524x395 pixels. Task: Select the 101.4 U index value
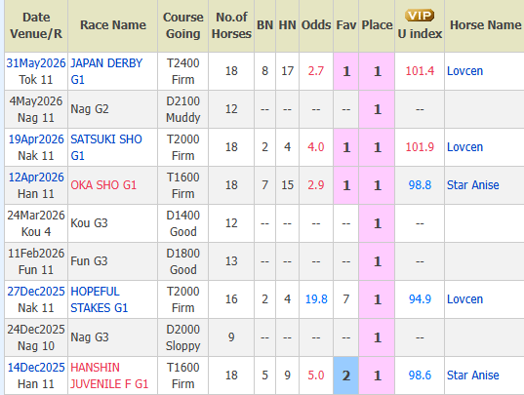(x=420, y=71)
